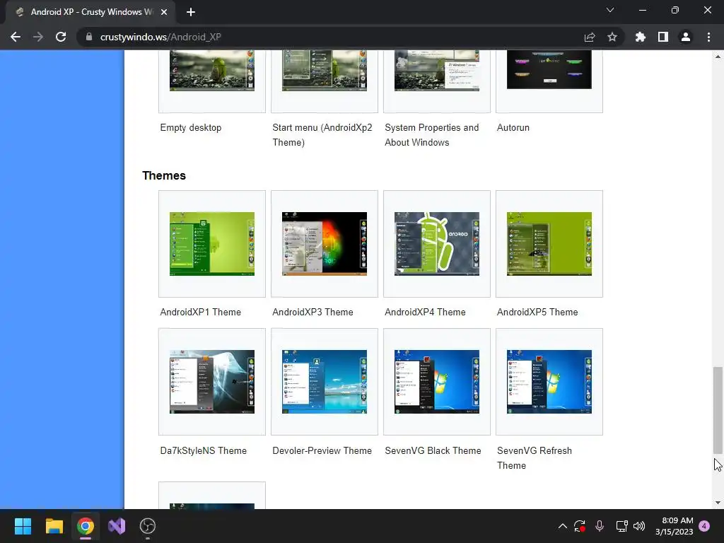This screenshot has height=543, width=724.
Task: Open the Autorun screenshot thumbnail
Action: pos(549,69)
